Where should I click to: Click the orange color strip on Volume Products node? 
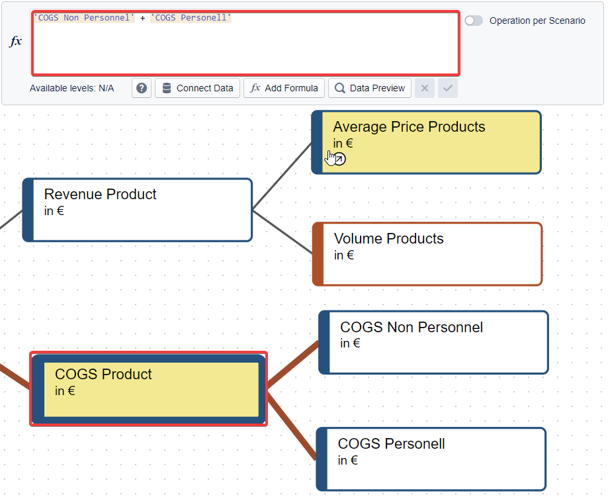(318, 254)
